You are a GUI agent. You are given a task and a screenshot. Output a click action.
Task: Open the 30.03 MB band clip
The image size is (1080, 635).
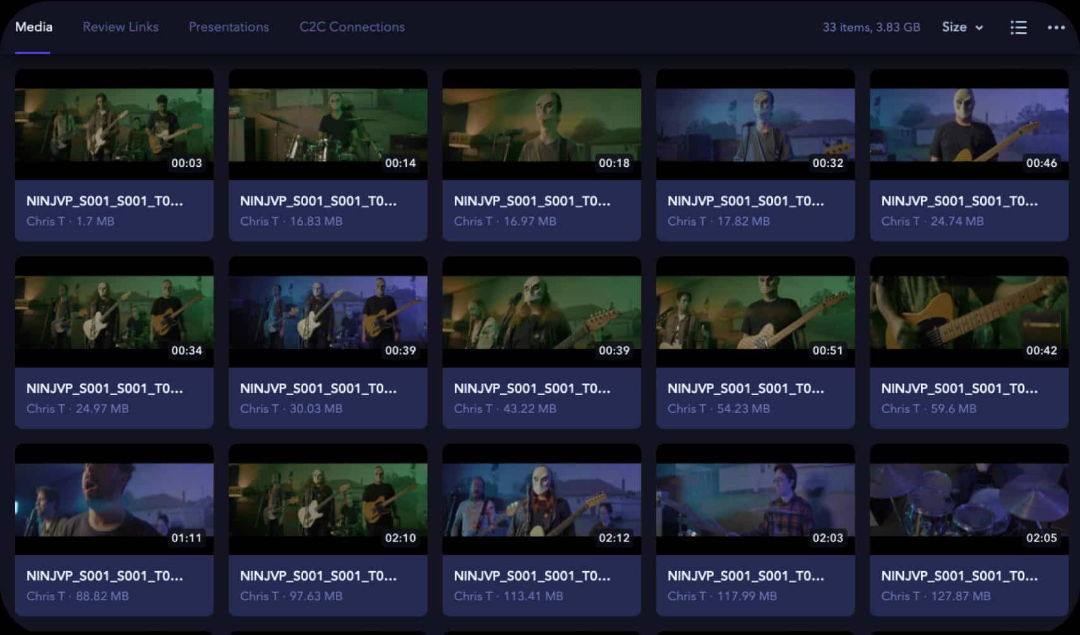click(x=328, y=312)
